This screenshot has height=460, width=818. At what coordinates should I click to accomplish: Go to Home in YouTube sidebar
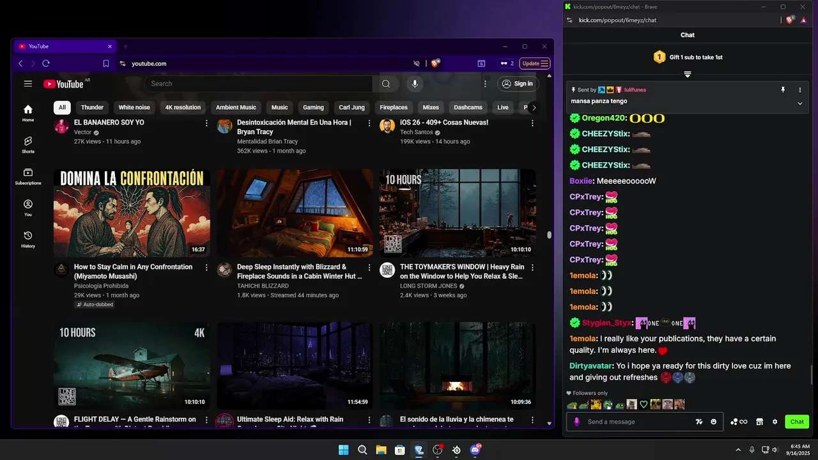pos(28,113)
